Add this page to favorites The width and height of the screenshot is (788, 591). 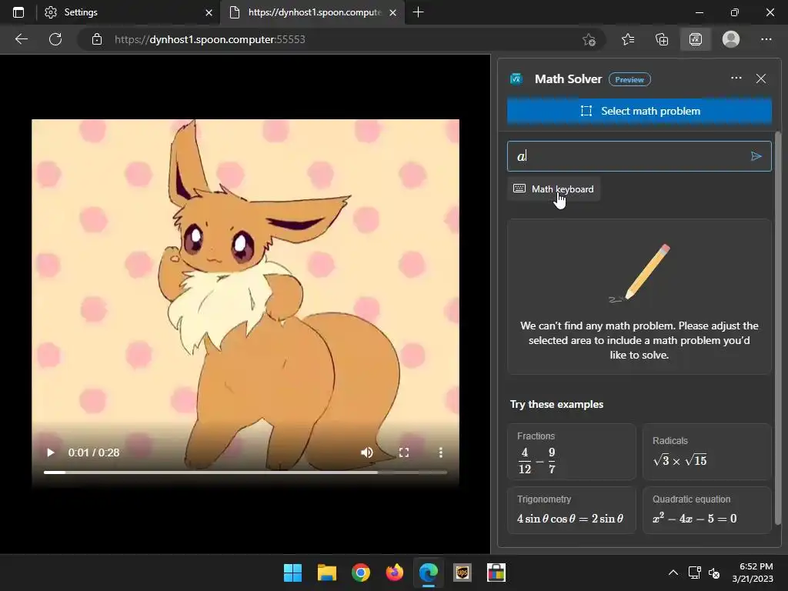click(x=589, y=39)
